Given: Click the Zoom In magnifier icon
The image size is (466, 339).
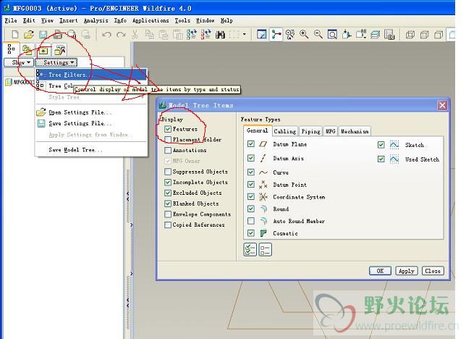Looking at the screenshot, I should tap(304, 35).
